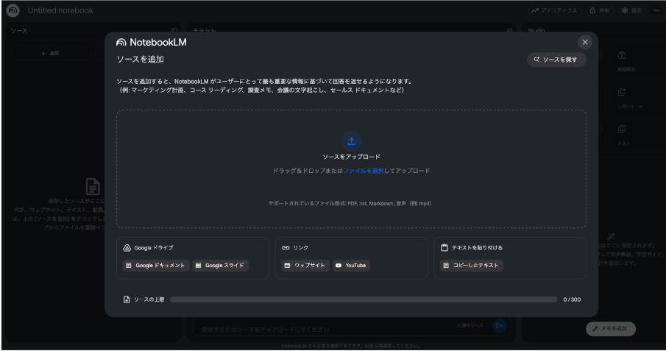Close the ソースを追加 dialog
Viewport: 666px width, 351px height.
pyautogui.click(x=585, y=43)
